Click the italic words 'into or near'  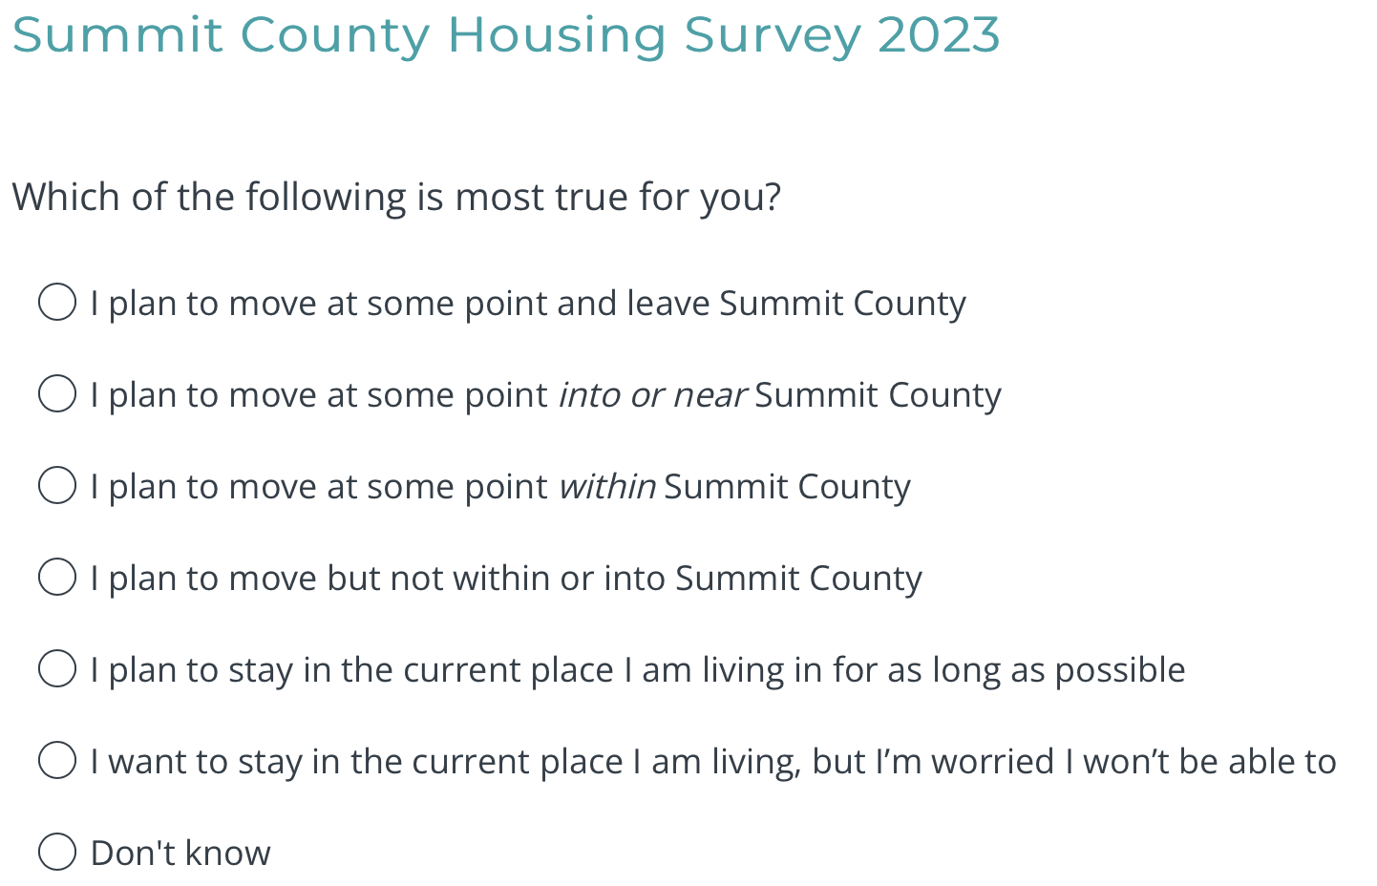pos(652,395)
